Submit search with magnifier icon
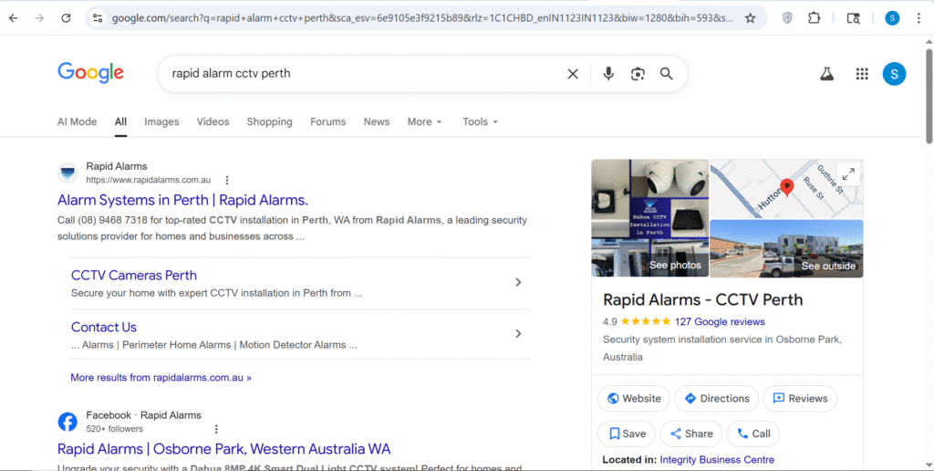This screenshot has width=934, height=471. [x=667, y=74]
